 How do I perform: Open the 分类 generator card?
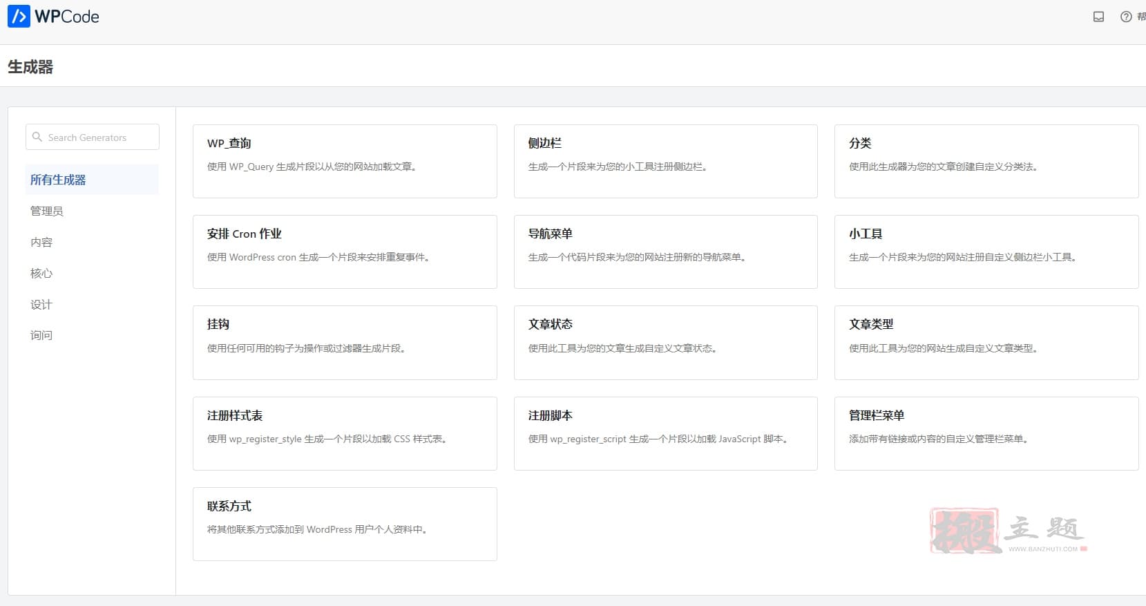(x=986, y=161)
